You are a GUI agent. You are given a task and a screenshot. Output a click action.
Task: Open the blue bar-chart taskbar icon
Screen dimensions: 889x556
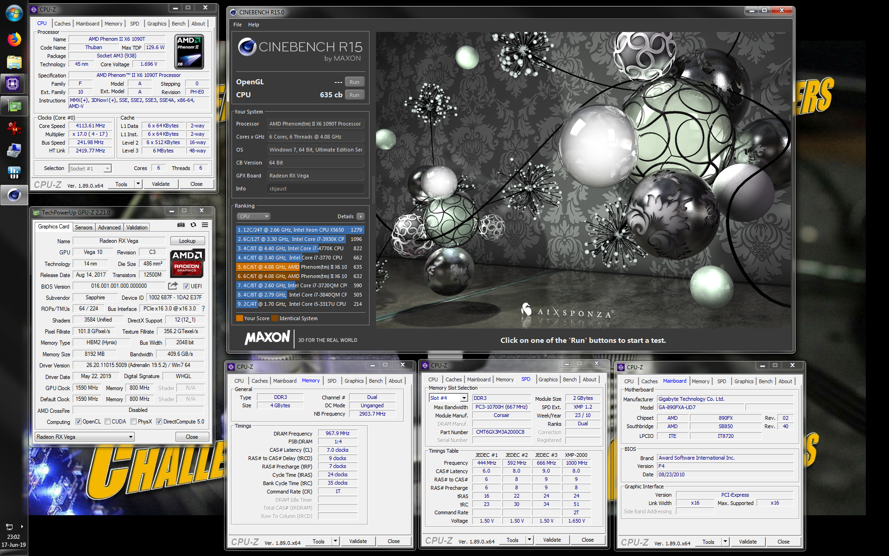[x=14, y=173]
